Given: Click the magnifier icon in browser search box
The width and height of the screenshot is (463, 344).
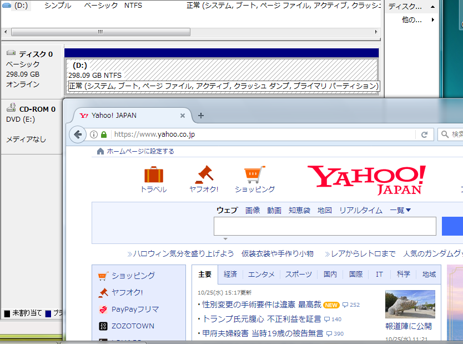Looking at the screenshot, I should coord(445,134).
